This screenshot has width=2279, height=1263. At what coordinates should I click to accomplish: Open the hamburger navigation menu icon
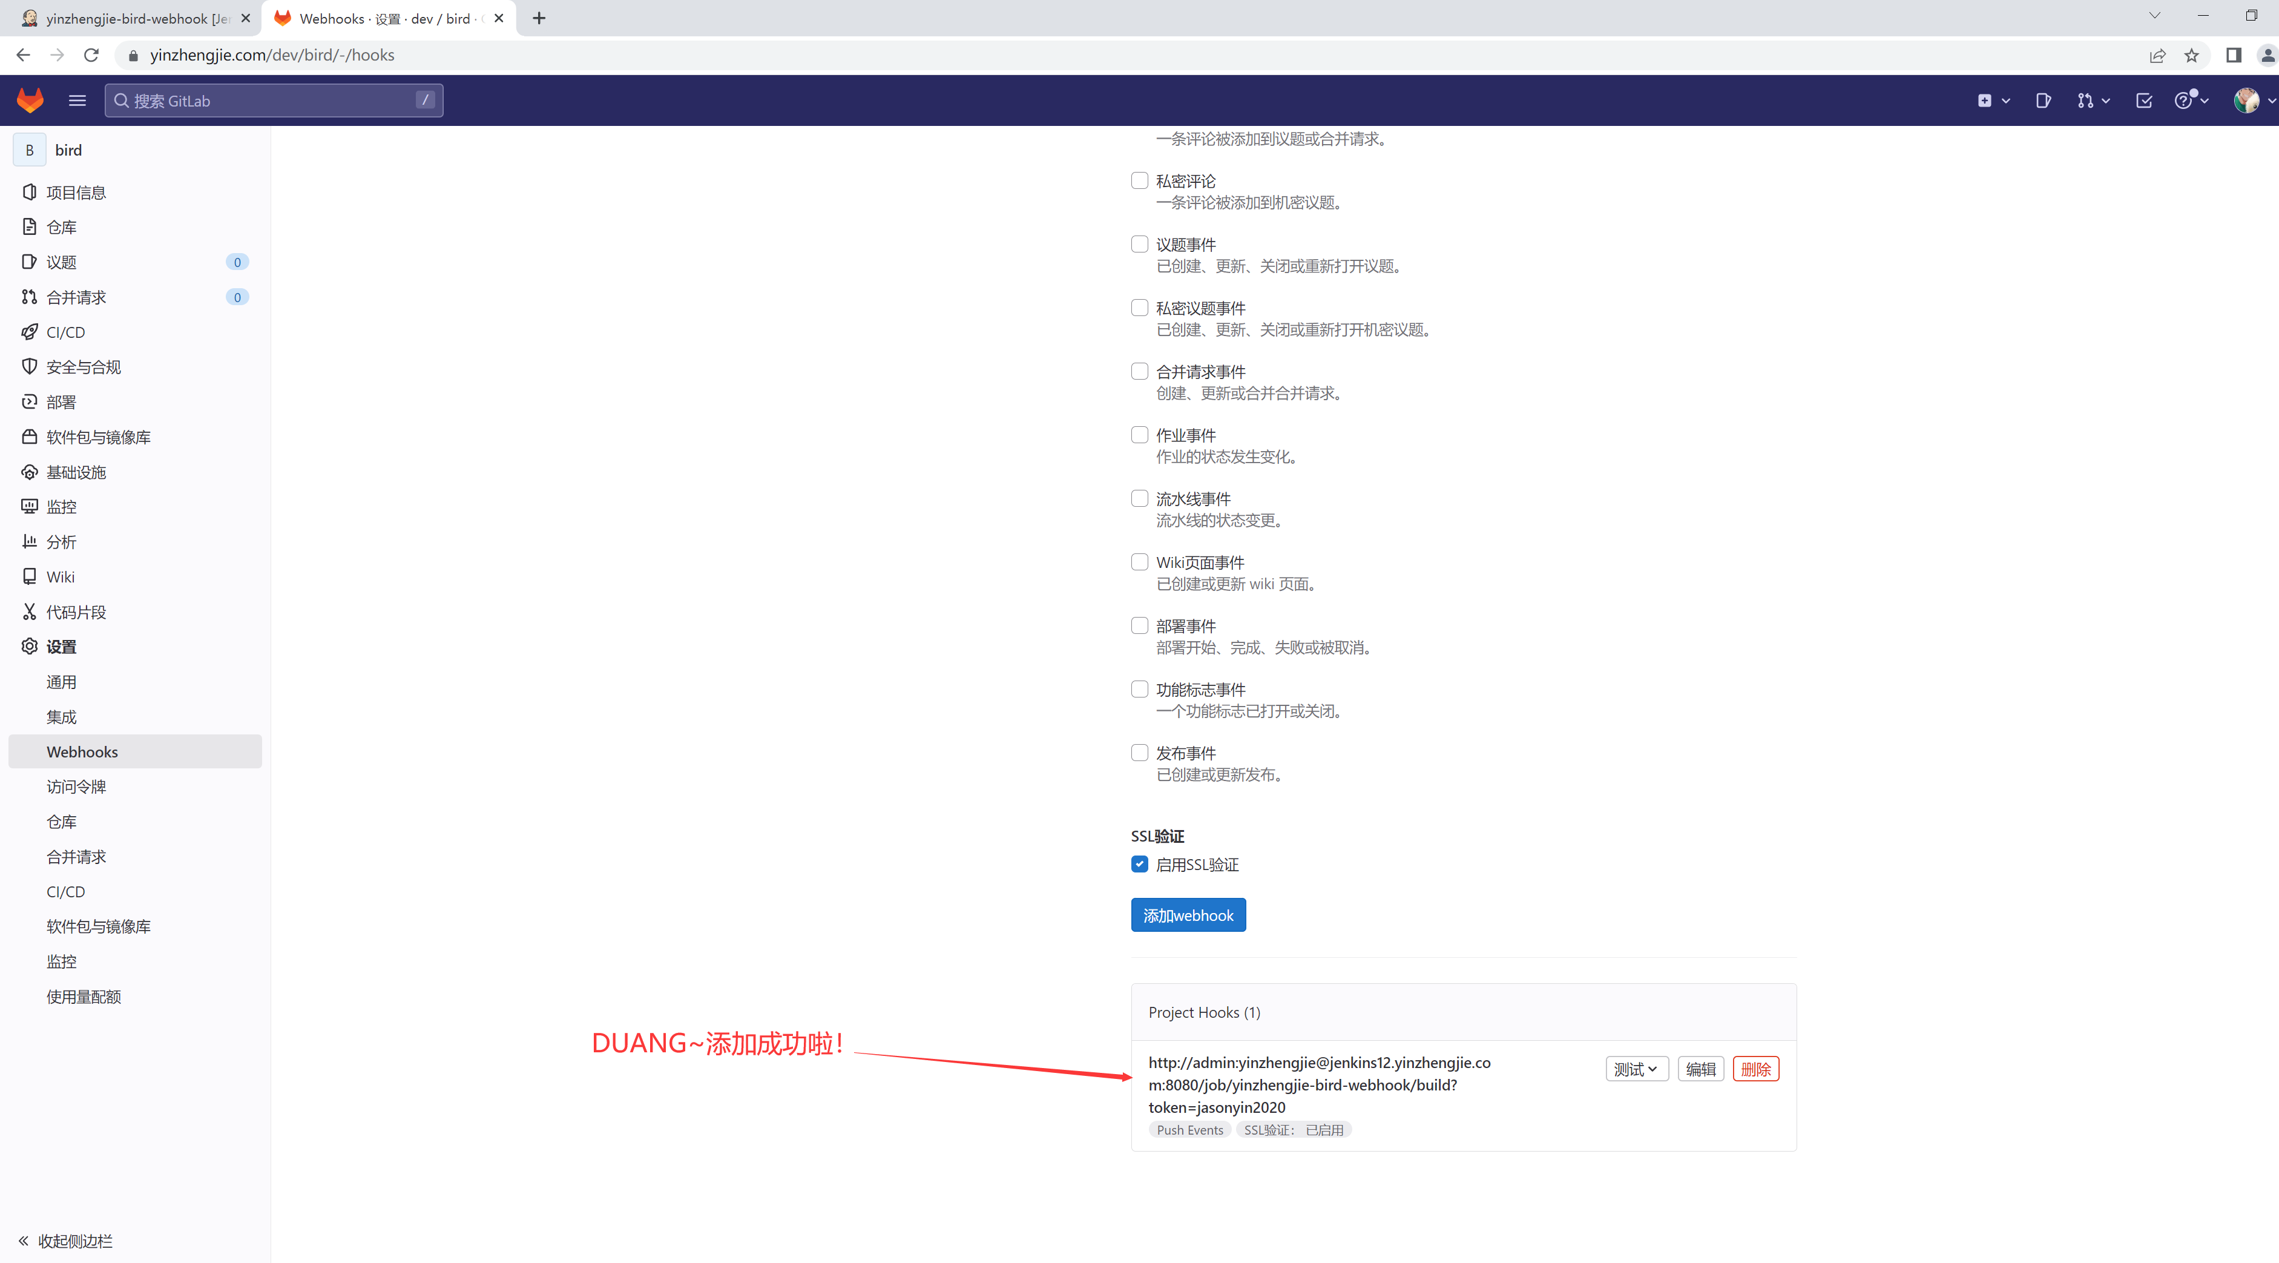click(x=77, y=100)
